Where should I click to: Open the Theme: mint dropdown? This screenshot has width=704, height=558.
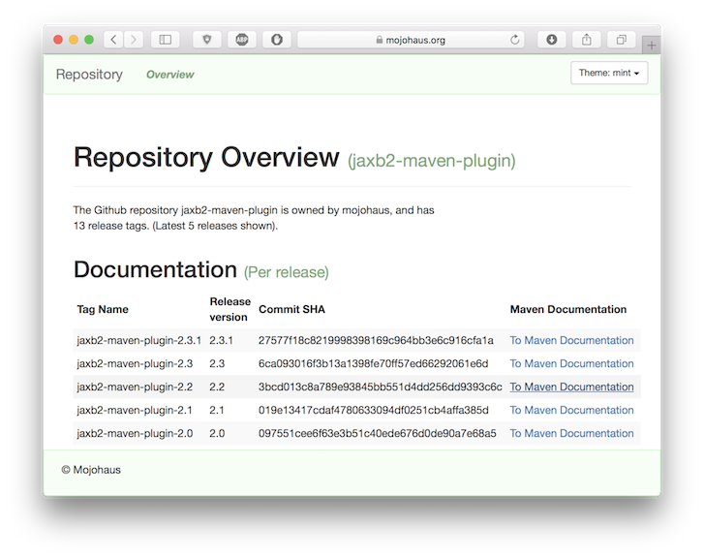(609, 73)
